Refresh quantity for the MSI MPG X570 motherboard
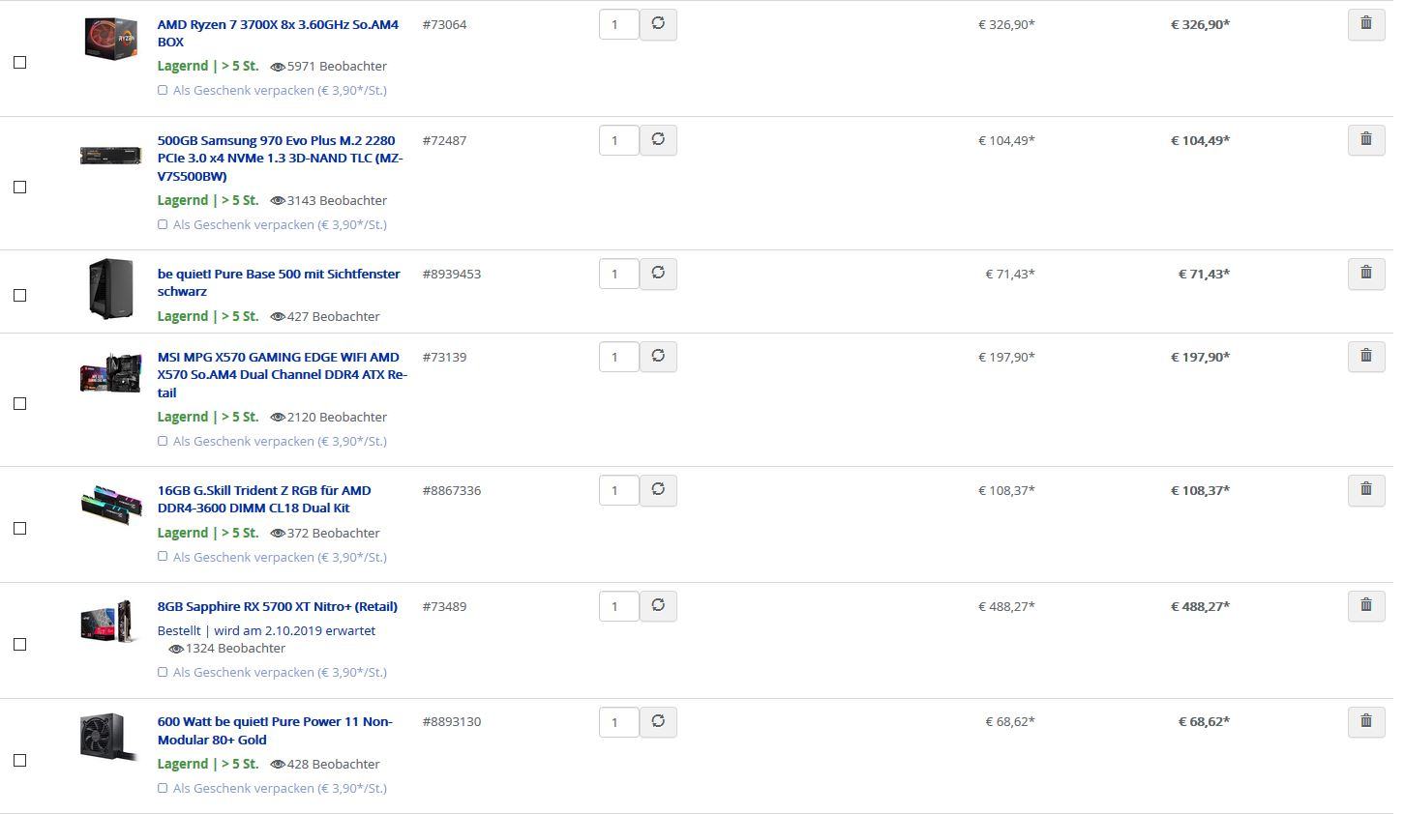The height and width of the screenshot is (814, 1404). (x=658, y=357)
